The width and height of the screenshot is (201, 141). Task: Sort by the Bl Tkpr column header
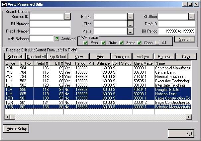pyautogui.click(x=26, y=63)
